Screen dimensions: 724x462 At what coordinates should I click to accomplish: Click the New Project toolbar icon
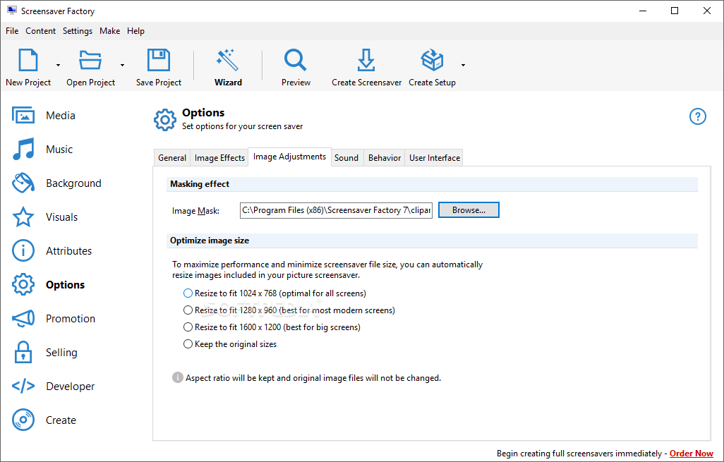[x=28, y=60]
